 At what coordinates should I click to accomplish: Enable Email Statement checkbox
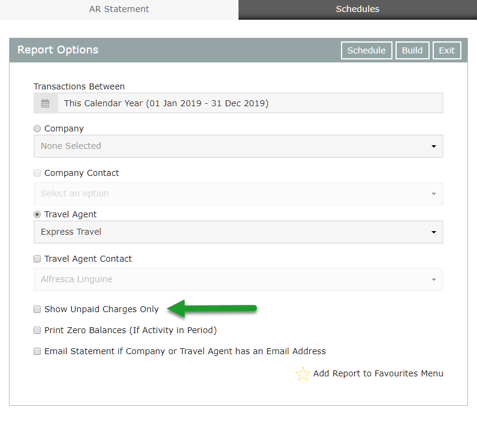37,351
